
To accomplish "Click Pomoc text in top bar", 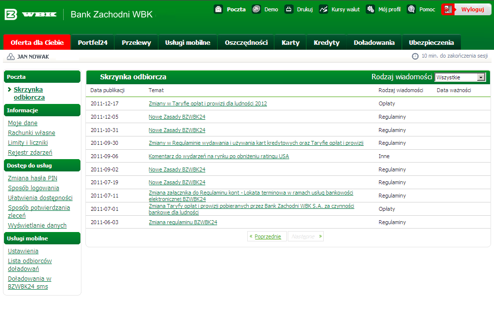I will tap(427, 9).
